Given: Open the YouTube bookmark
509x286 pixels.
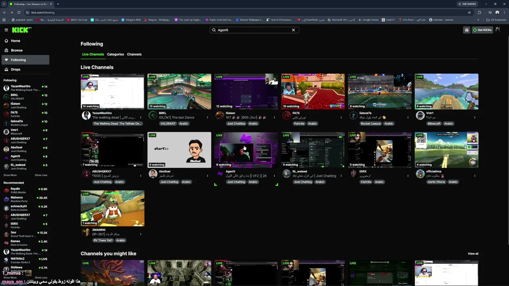Looking at the screenshot, I should click(x=77, y=20).
